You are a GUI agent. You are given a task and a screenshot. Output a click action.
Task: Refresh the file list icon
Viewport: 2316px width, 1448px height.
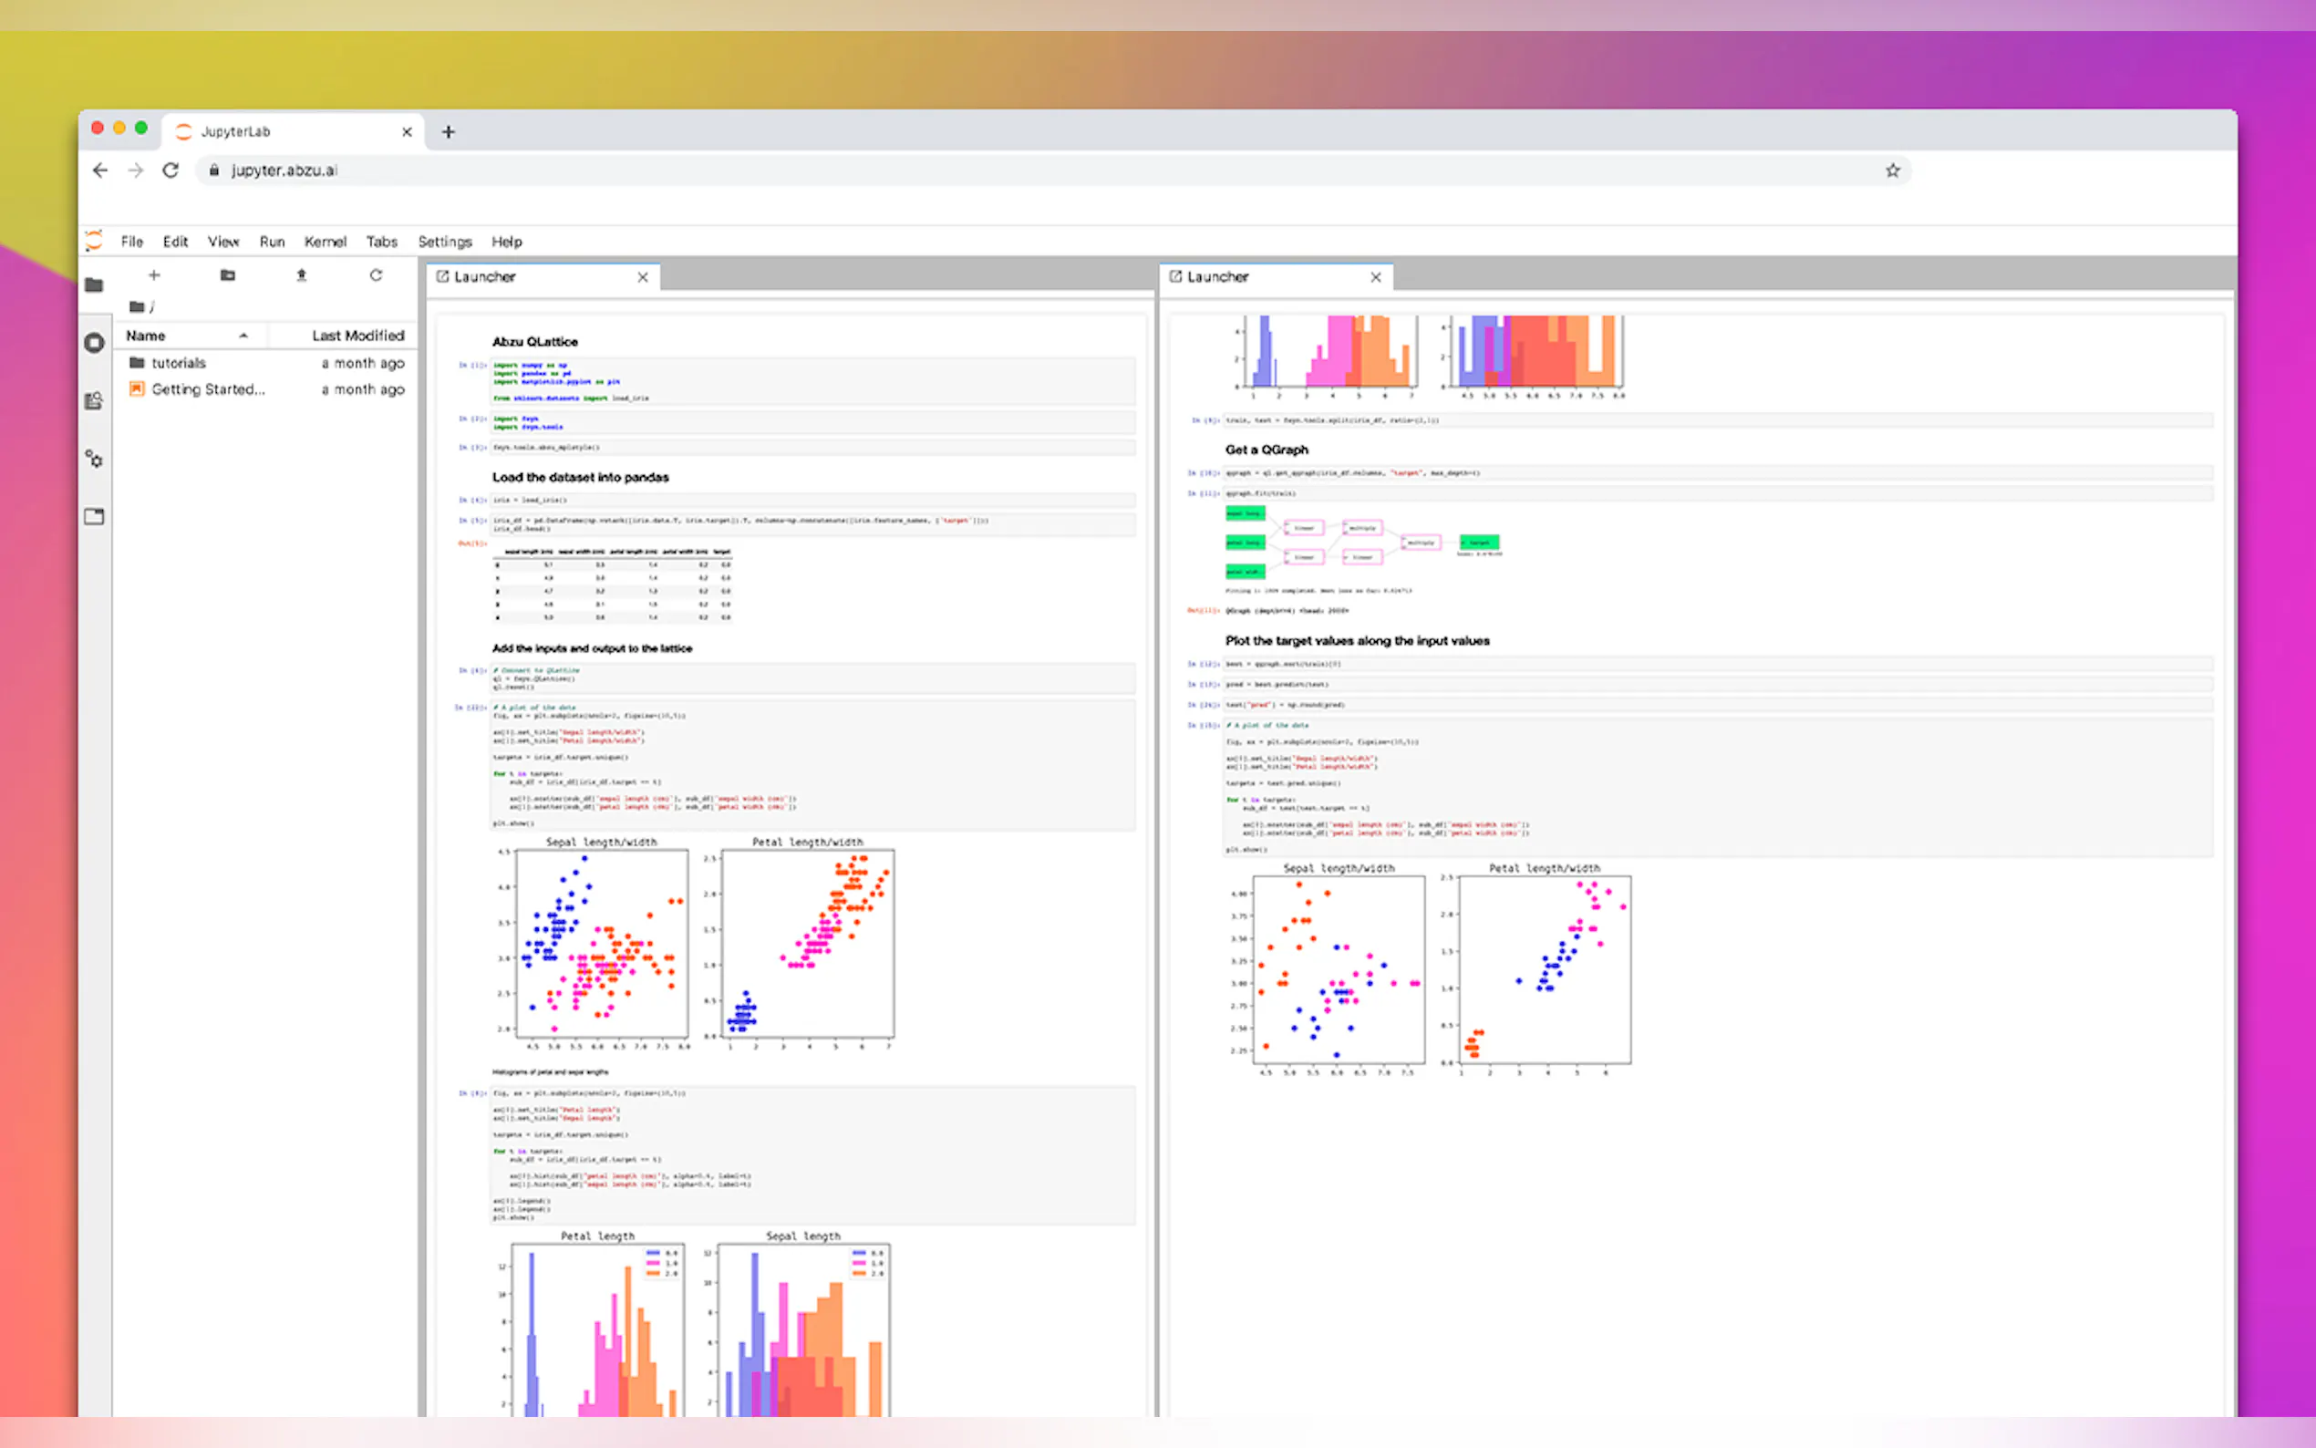pyautogui.click(x=376, y=275)
